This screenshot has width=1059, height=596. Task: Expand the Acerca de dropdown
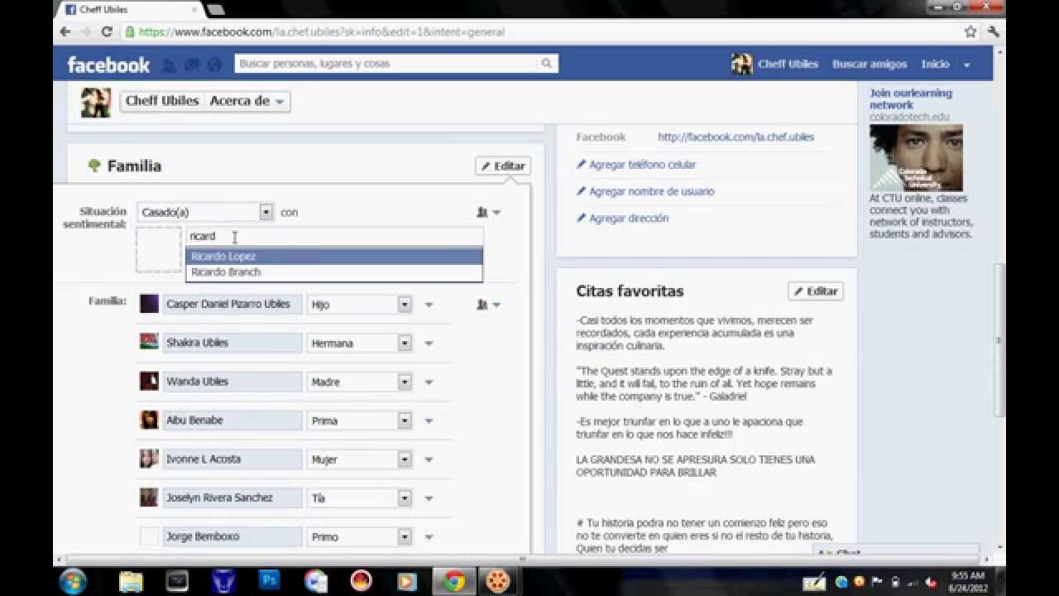tap(247, 101)
